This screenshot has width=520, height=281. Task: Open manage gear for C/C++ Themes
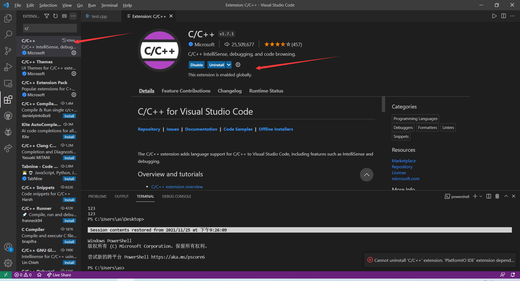click(x=74, y=74)
